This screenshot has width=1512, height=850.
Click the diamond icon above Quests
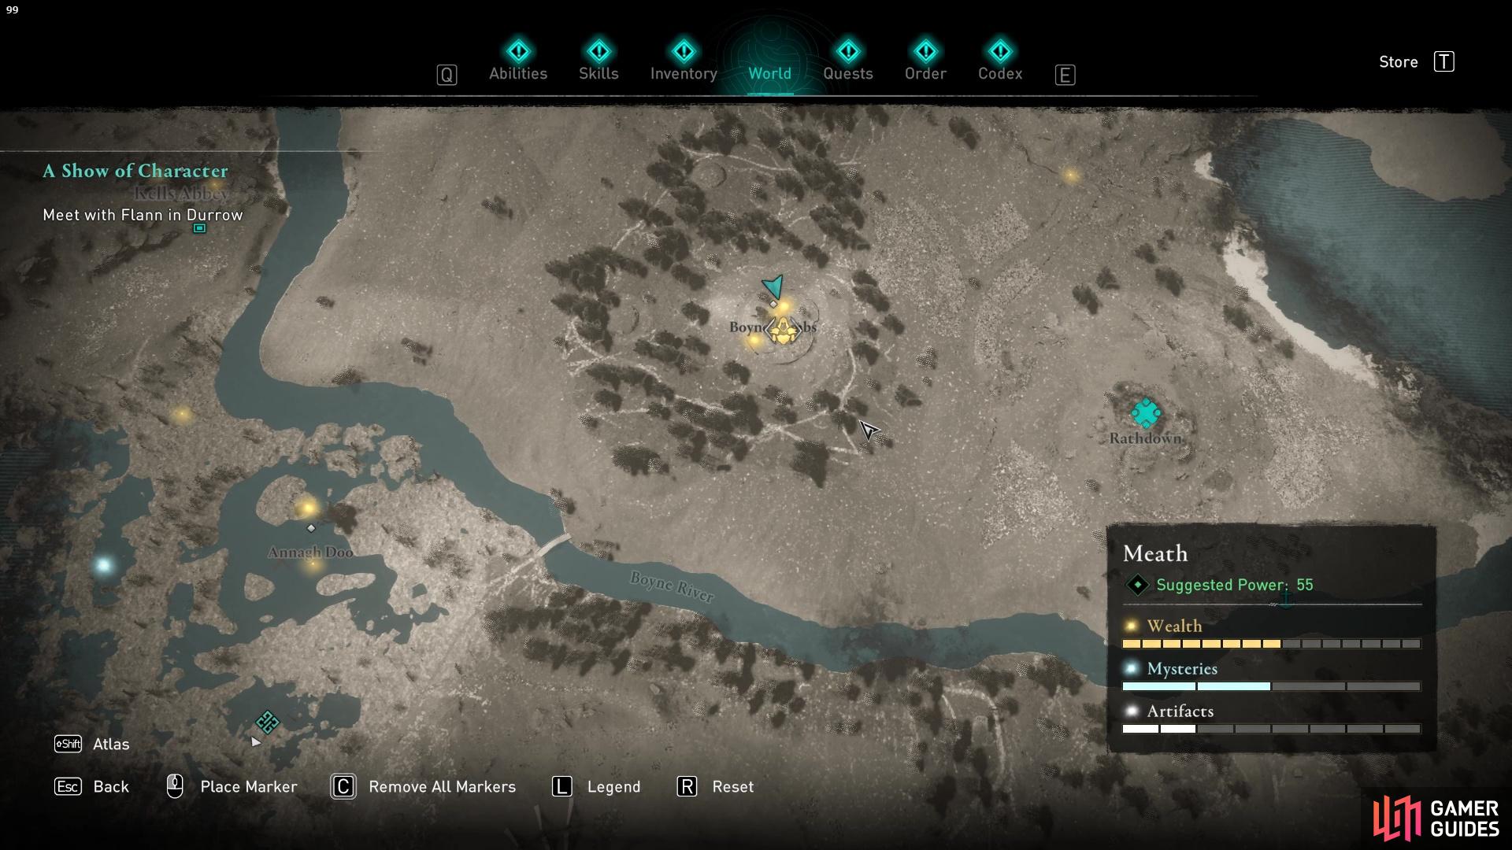click(848, 51)
